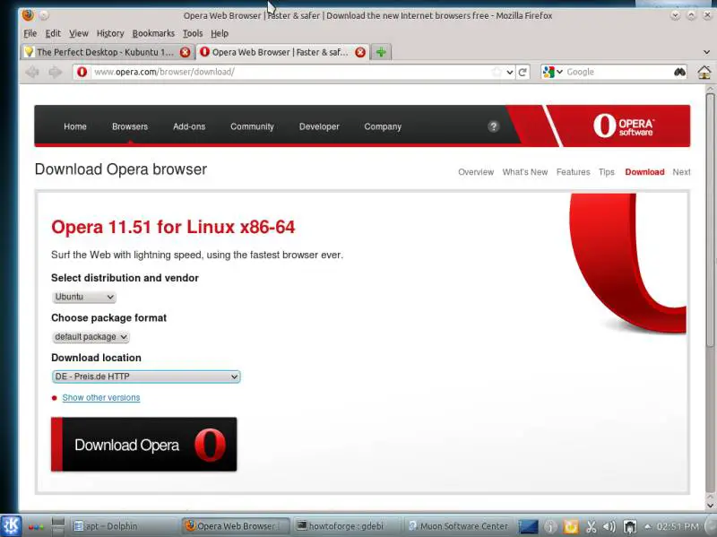Click the Download Opera button
The image size is (717, 537).
click(x=144, y=444)
